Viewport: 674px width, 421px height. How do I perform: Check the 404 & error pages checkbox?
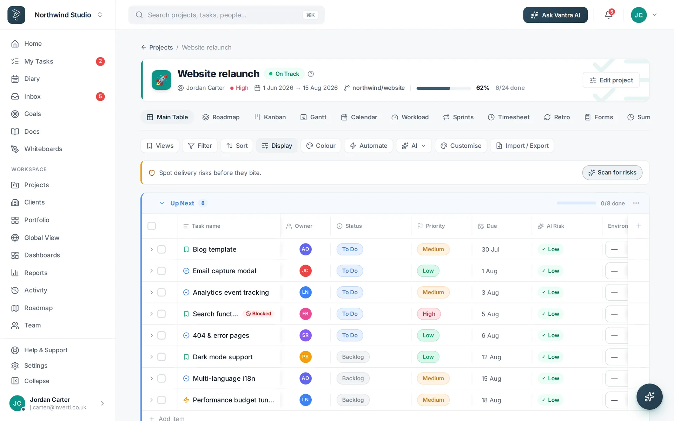[161, 335]
